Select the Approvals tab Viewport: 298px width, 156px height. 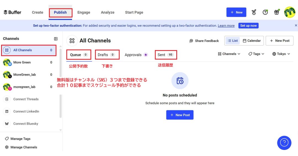(136, 55)
